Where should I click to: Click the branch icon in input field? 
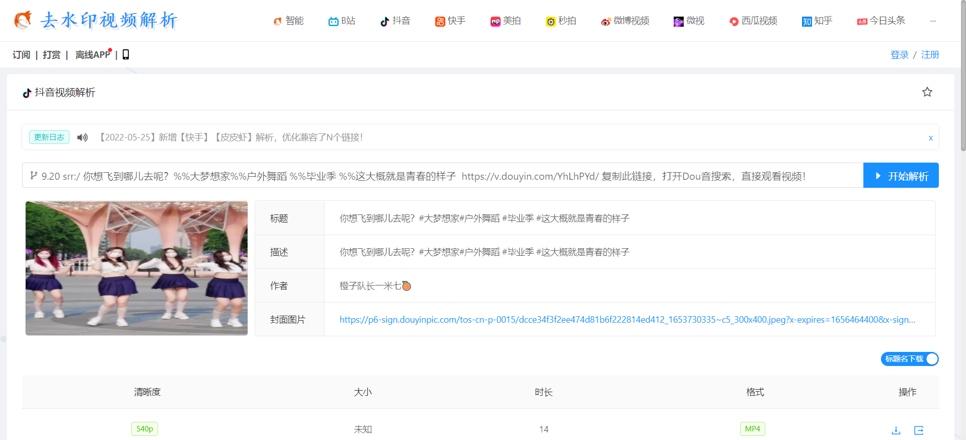[x=34, y=176]
